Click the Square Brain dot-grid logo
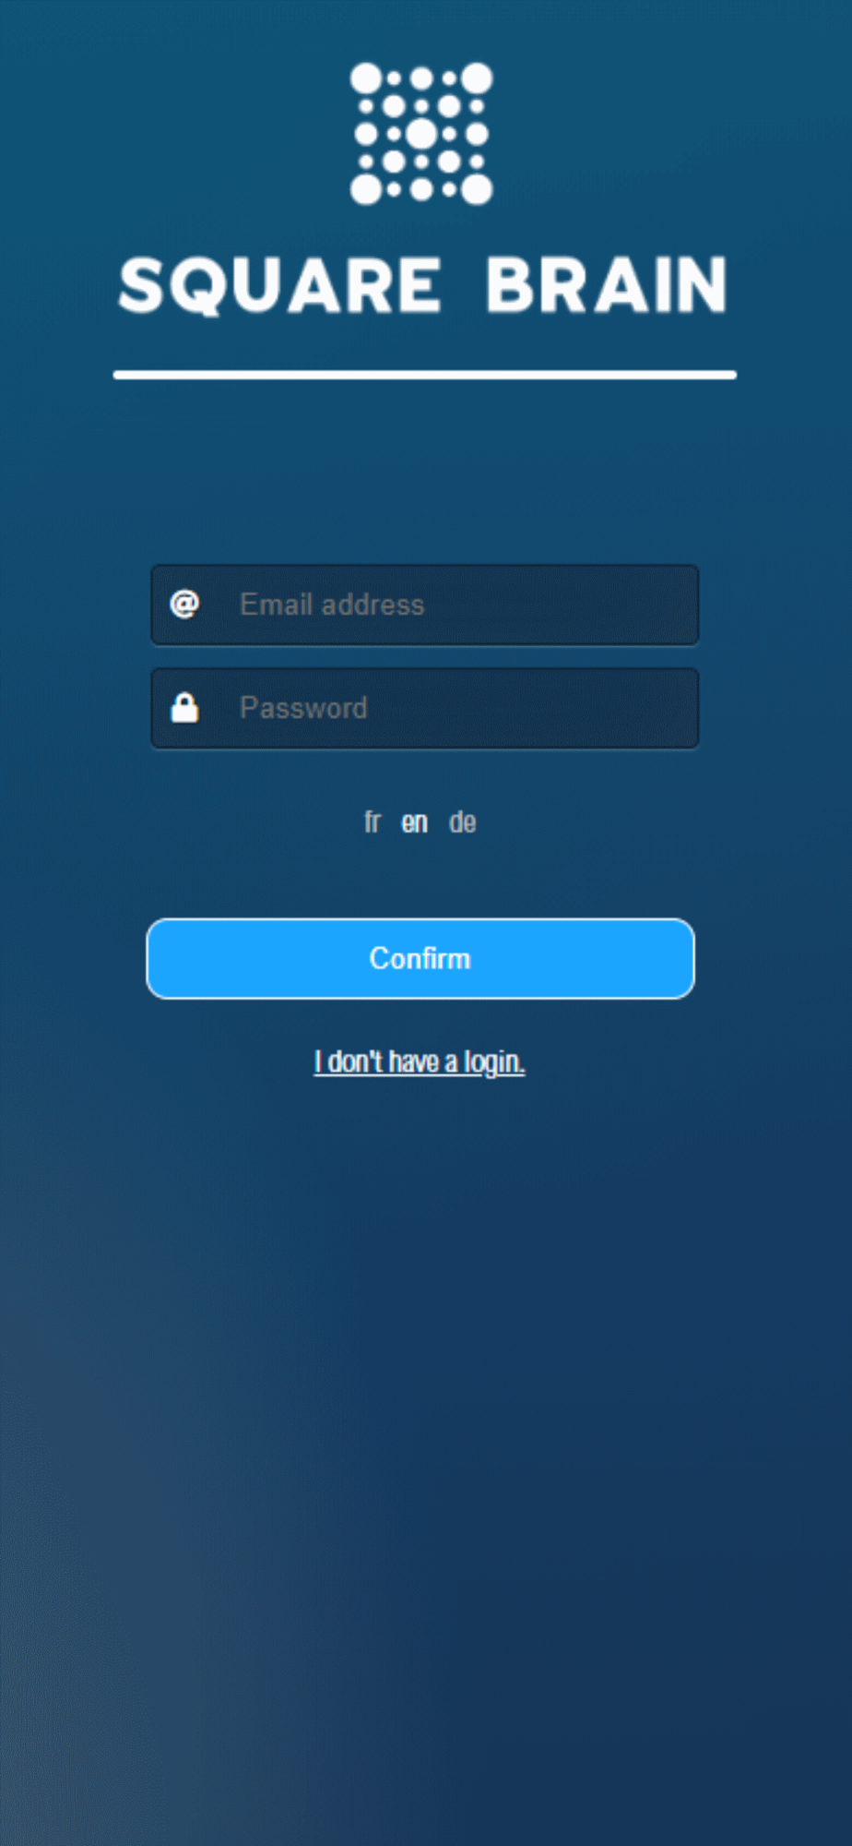The height and width of the screenshot is (1846, 852). coord(421,134)
